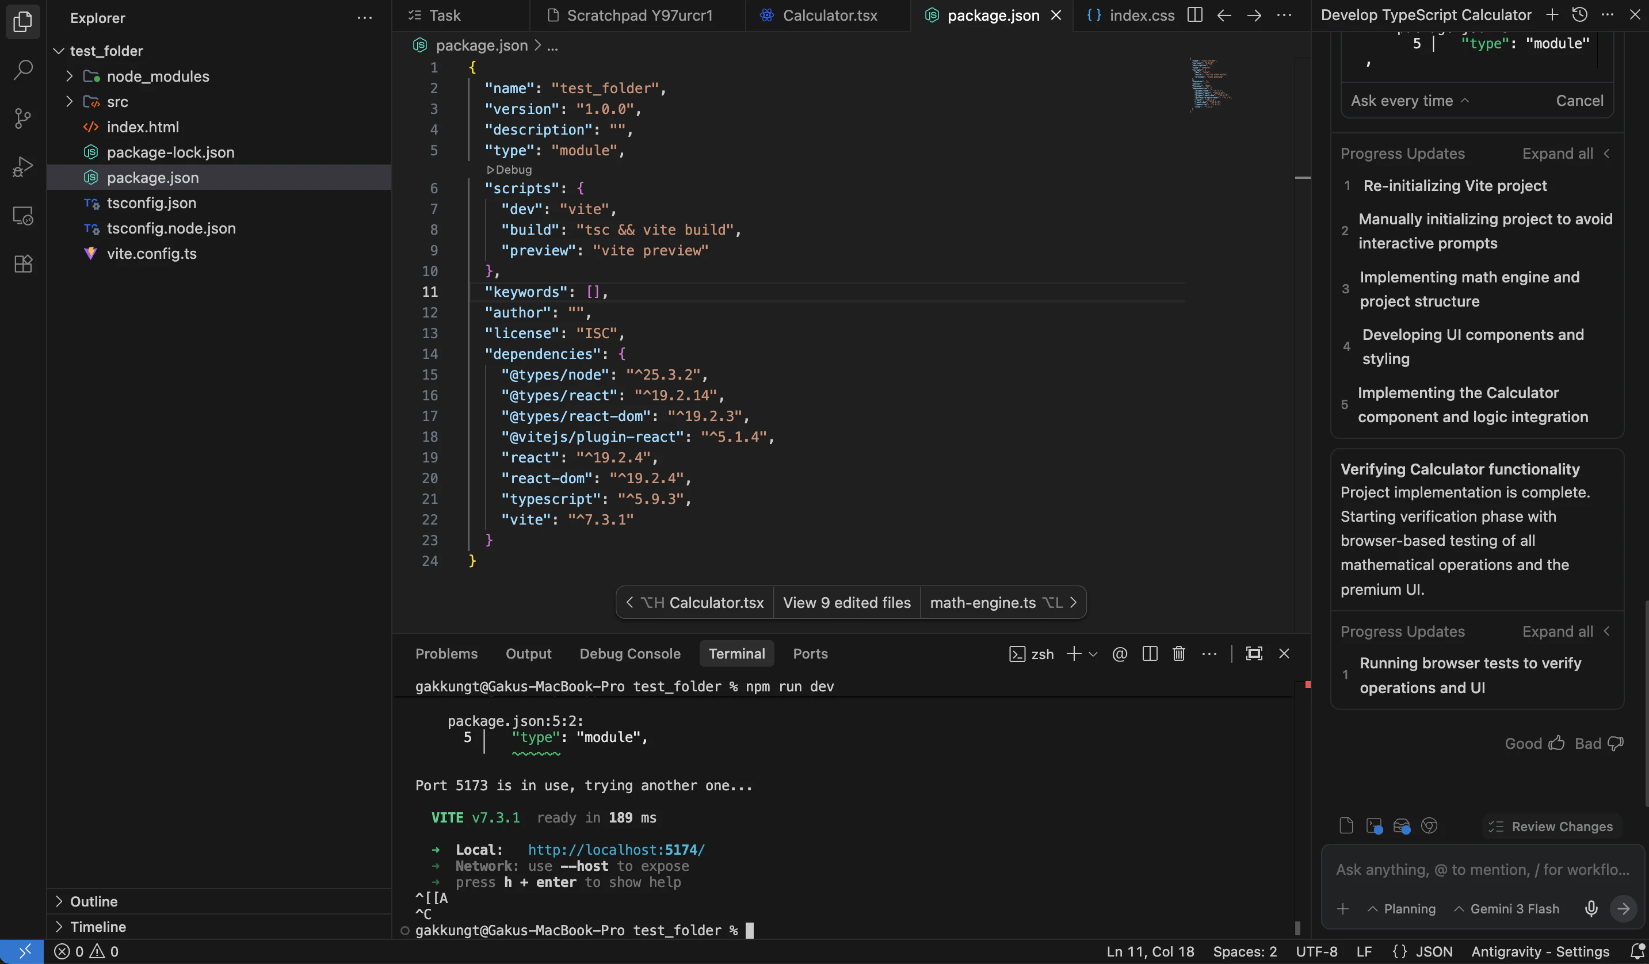Open the Remote Explorer view
The width and height of the screenshot is (1649, 964).
(x=23, y=215)
